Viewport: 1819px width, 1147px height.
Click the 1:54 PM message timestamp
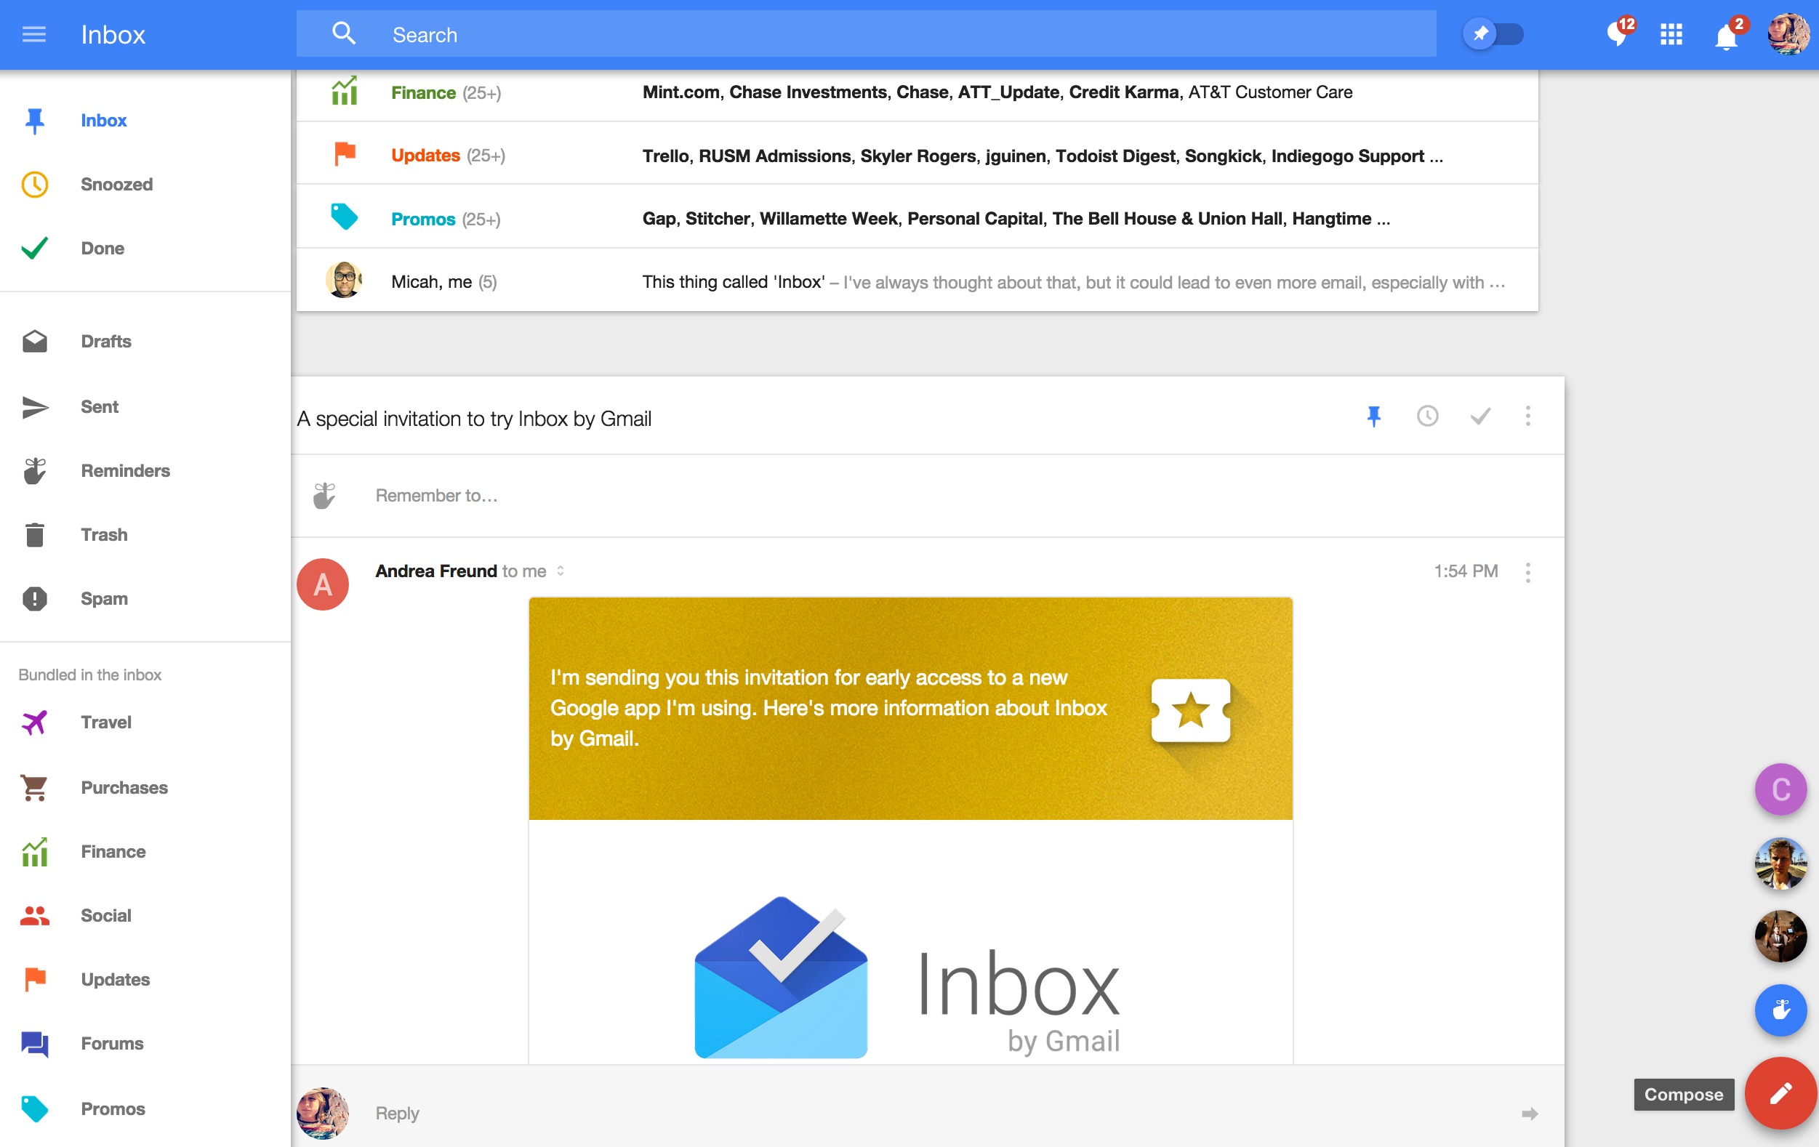(1466, 571)
